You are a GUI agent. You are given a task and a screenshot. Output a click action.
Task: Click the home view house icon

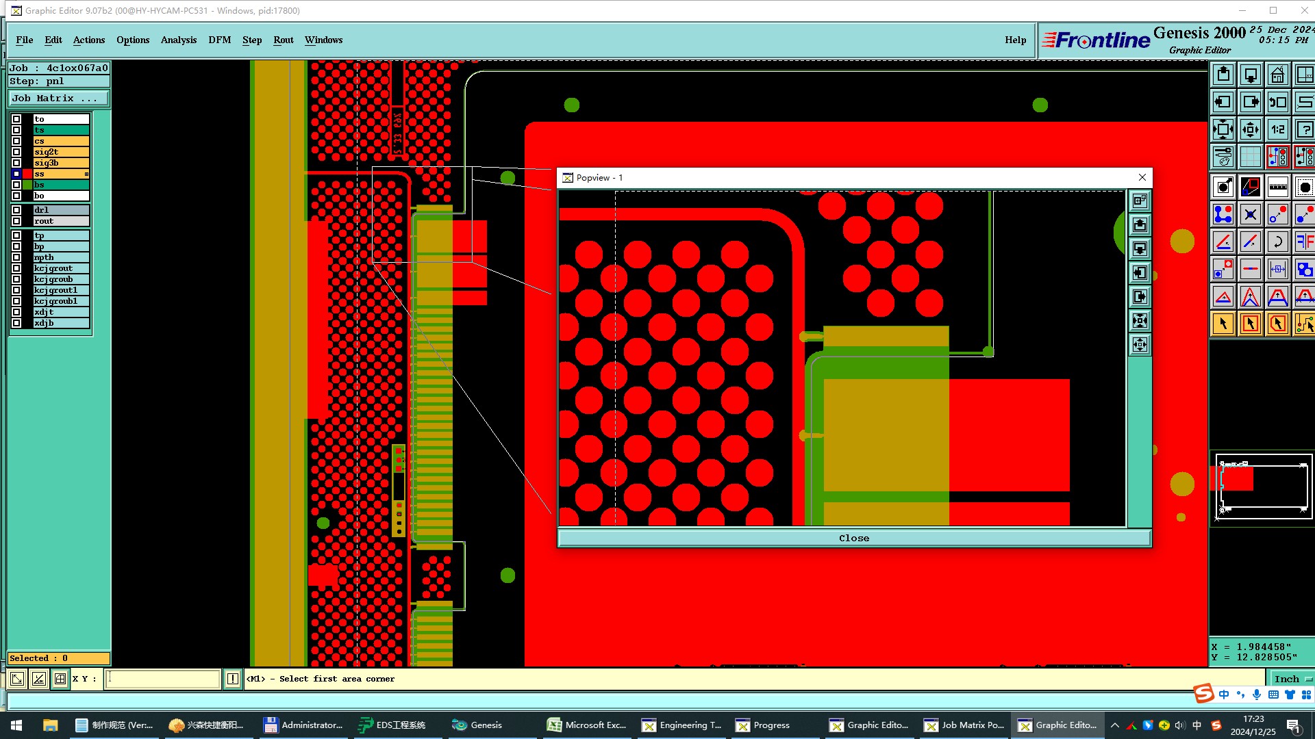[1278, 75]
